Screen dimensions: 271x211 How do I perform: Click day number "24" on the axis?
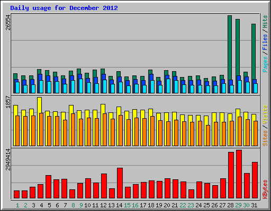click(x=198, y=205)
